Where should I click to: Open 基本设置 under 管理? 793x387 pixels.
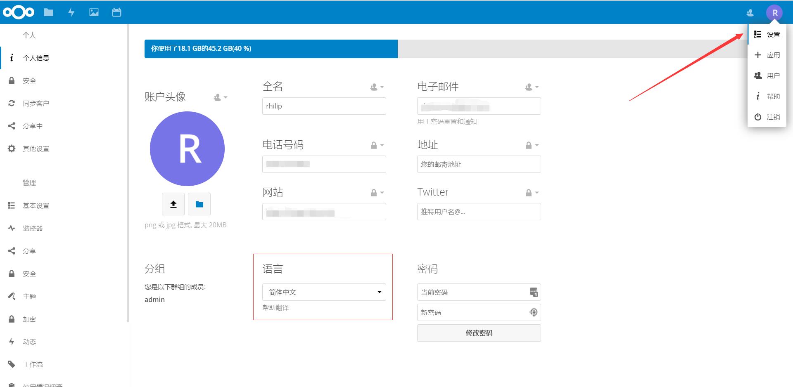(x=63, y=205)
